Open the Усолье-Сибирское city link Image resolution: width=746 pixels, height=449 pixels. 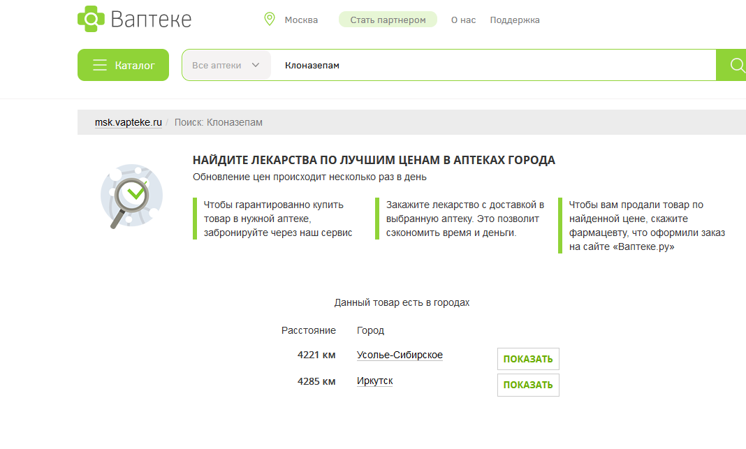(x=400, y=355)
